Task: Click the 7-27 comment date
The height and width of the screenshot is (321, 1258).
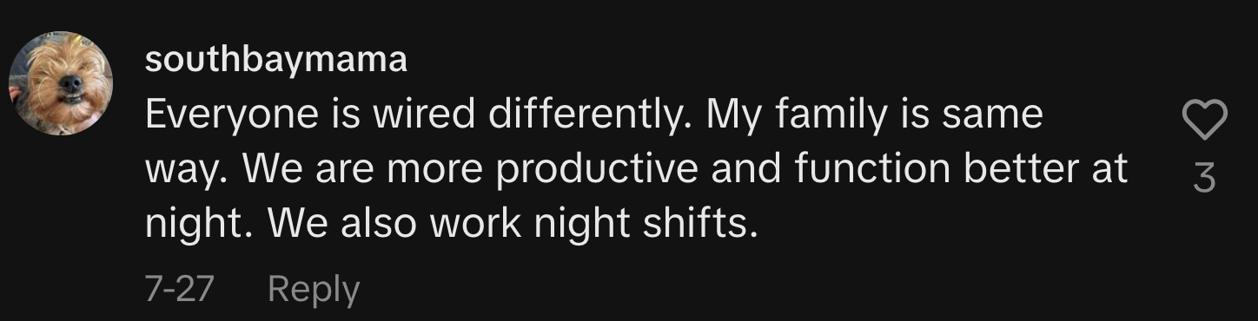Action: [x=179, y=288]
